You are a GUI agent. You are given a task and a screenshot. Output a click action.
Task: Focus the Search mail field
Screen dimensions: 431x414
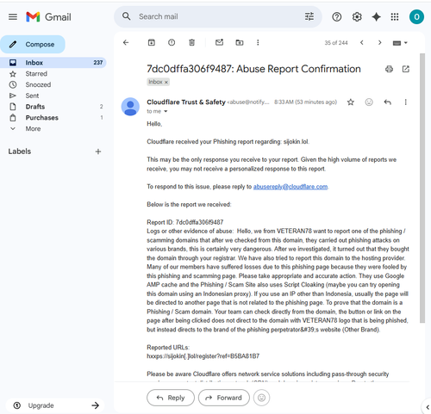[218, 16]
